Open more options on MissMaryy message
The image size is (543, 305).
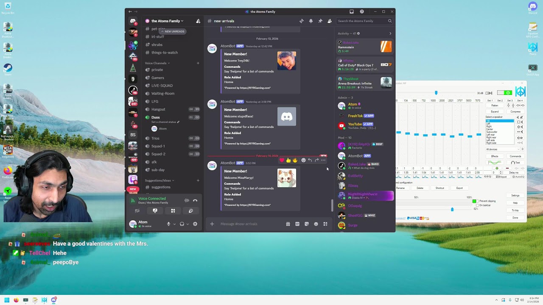click(x=323, y=160)
